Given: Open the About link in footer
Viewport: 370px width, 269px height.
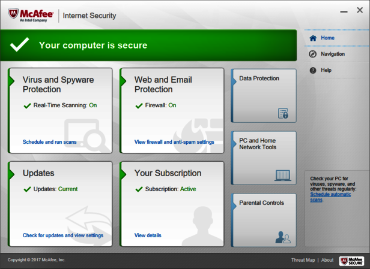Looking at the screenshot, I should (327, 261).
